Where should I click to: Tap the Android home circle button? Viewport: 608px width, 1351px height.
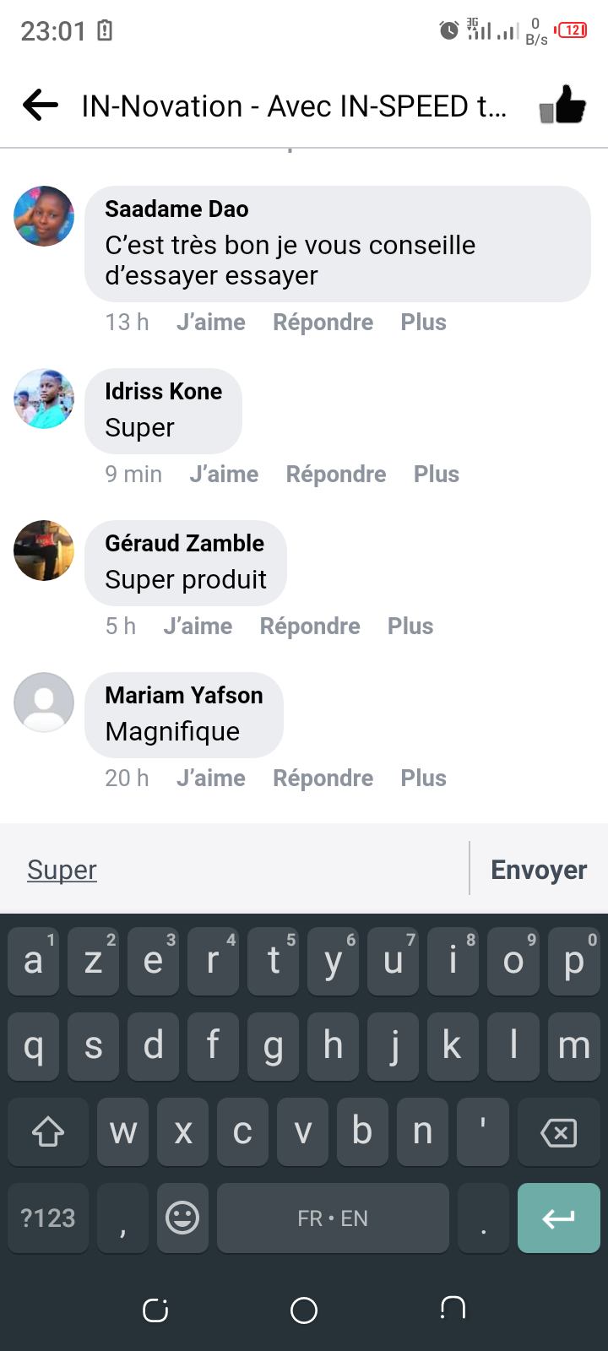tap(304, 1310)
